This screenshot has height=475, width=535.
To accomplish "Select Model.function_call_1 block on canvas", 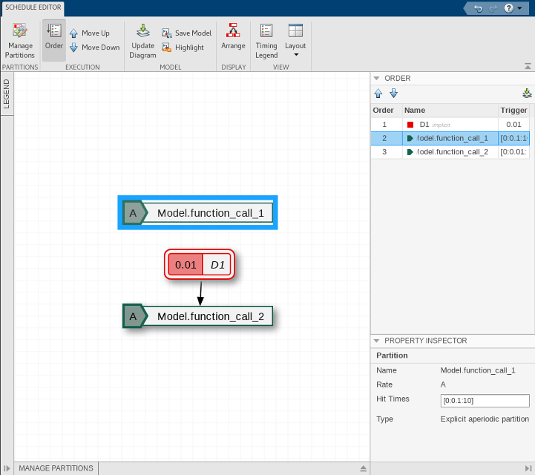I will [x=198, y=213].
